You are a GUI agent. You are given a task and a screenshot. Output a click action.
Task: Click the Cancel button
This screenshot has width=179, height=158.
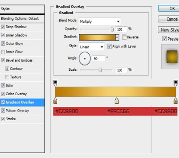click(169, 19)
